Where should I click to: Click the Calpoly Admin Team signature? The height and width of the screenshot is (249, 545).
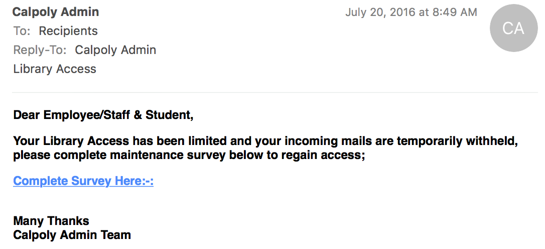(72, 235)
